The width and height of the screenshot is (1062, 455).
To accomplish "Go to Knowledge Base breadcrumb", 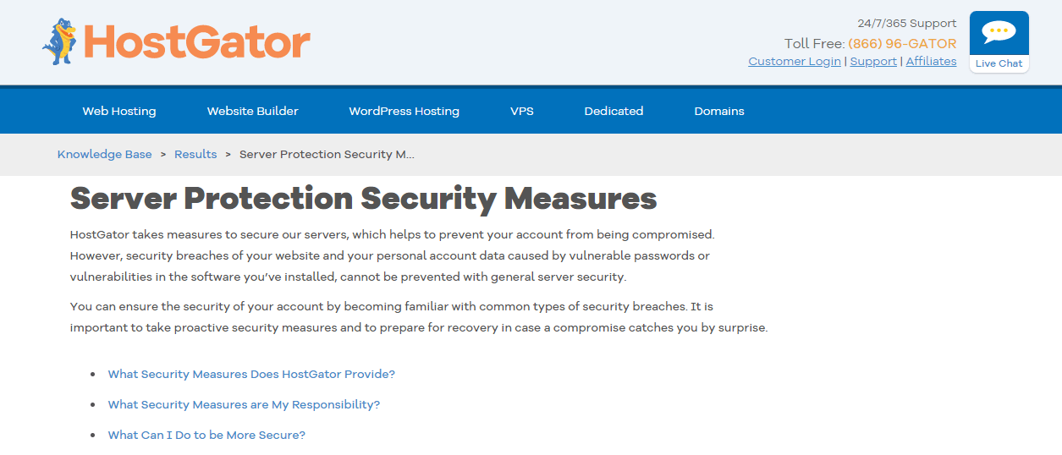I will (105, 154).
